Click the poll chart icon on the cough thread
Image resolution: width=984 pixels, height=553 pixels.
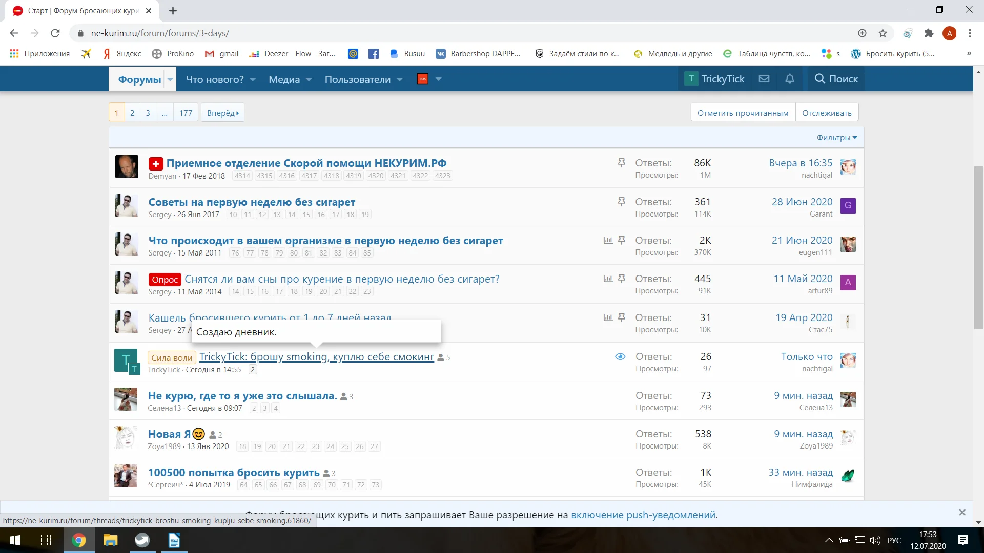[608, 317]
